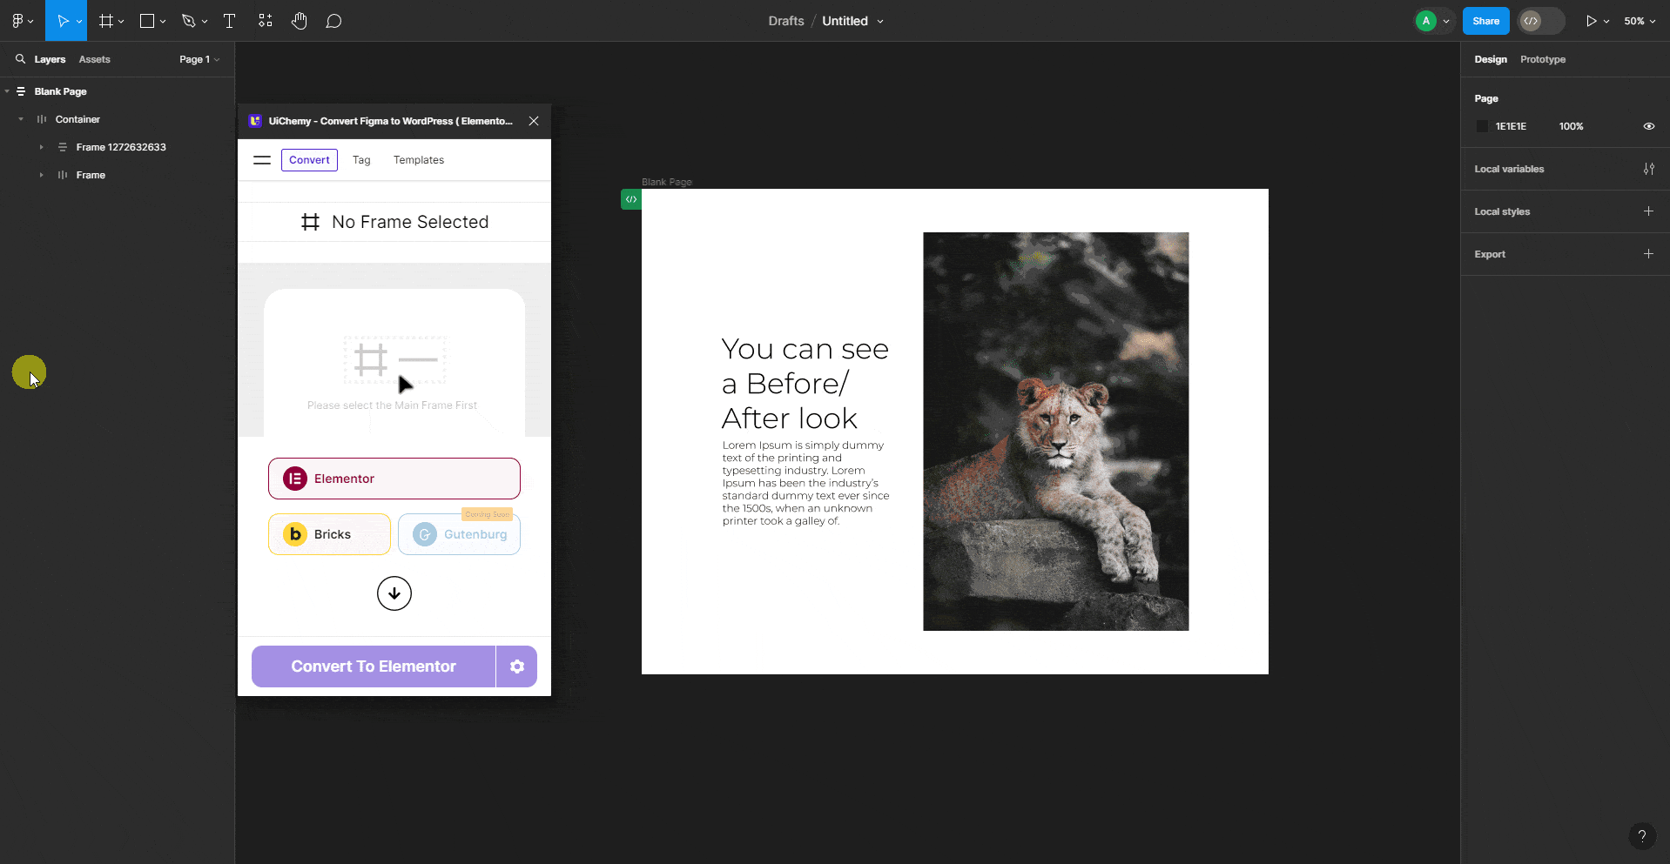Open the 1E1E1E page color swatch
The width and height of the screenshot is (1670, 864).
click(x=1483, y=126)
